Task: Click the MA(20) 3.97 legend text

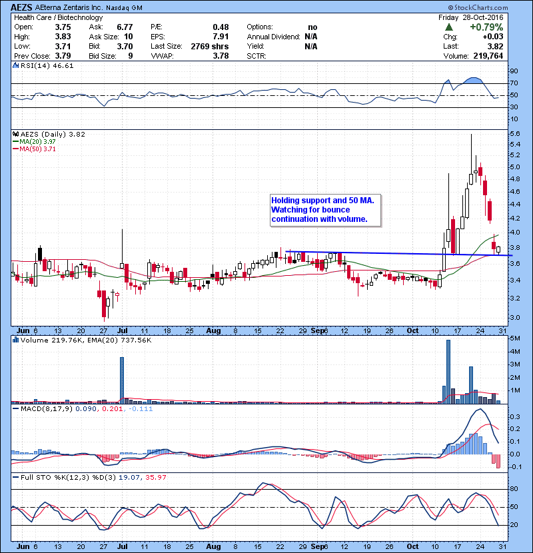Action: pos(37,141)
